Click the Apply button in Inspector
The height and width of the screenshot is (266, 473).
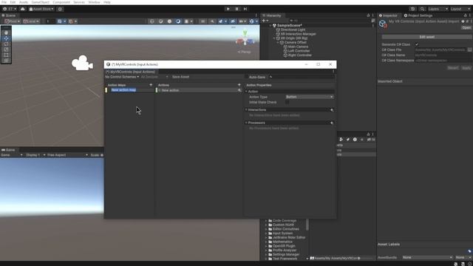pos(466,68)
